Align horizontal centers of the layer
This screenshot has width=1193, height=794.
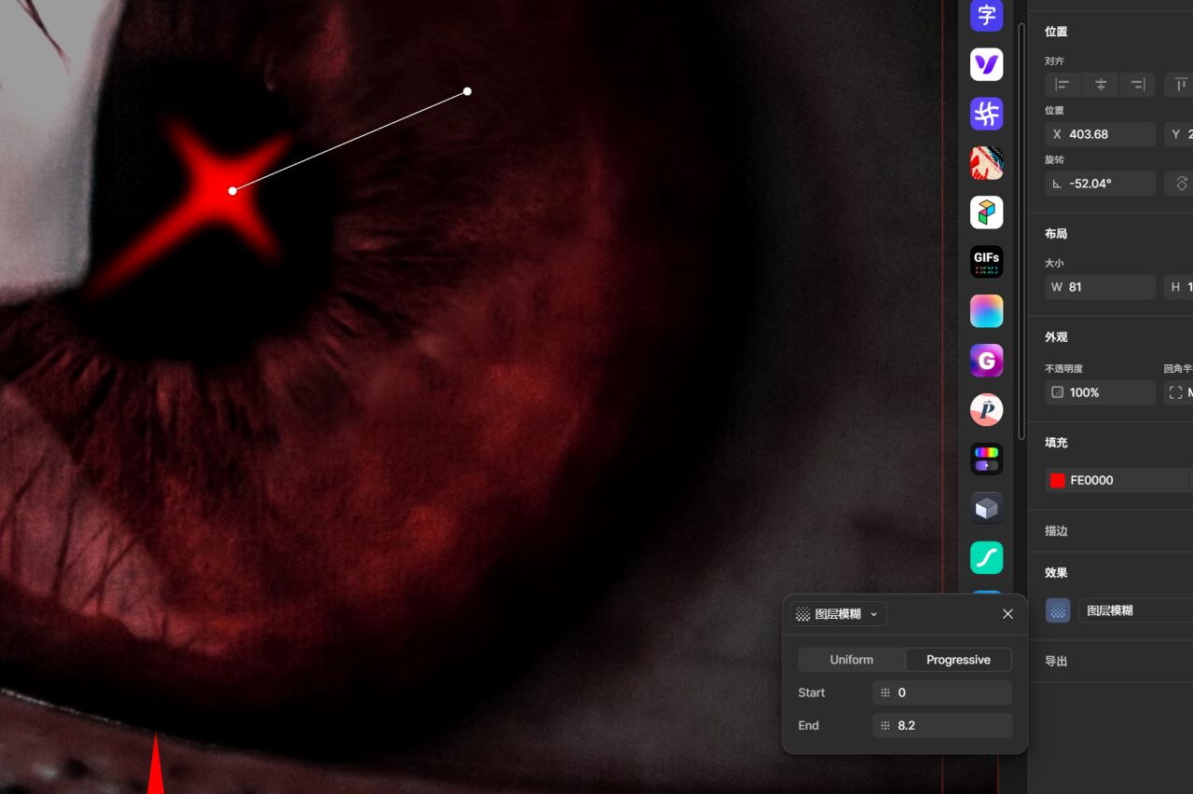(1100, 85)
